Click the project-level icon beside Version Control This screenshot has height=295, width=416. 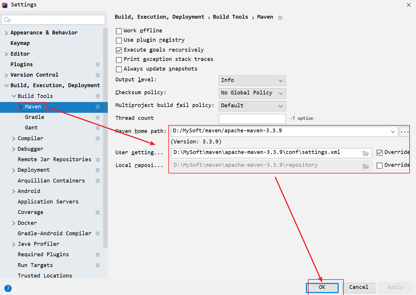coord(98,75)
